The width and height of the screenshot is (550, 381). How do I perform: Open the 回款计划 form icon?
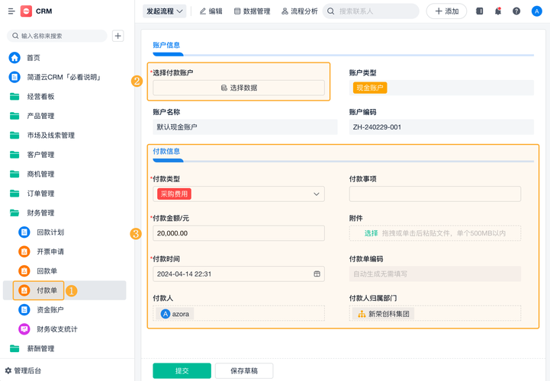click(24, 232)
